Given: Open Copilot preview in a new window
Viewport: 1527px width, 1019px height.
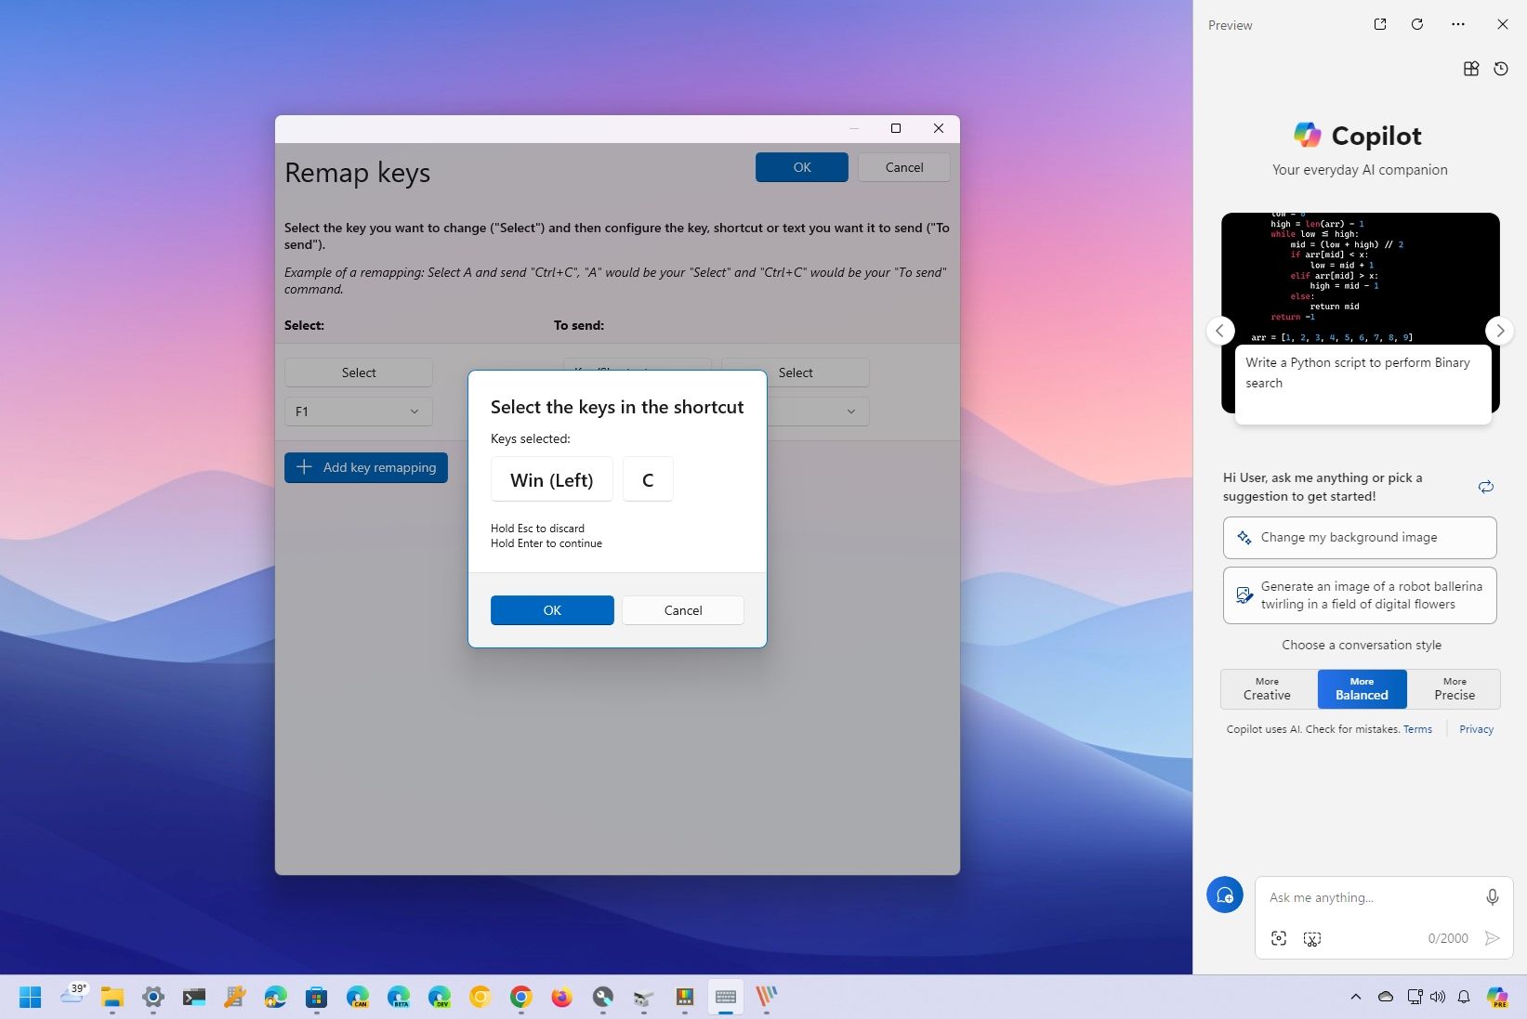Looking at the screenshot, I should click(1381, 24).
